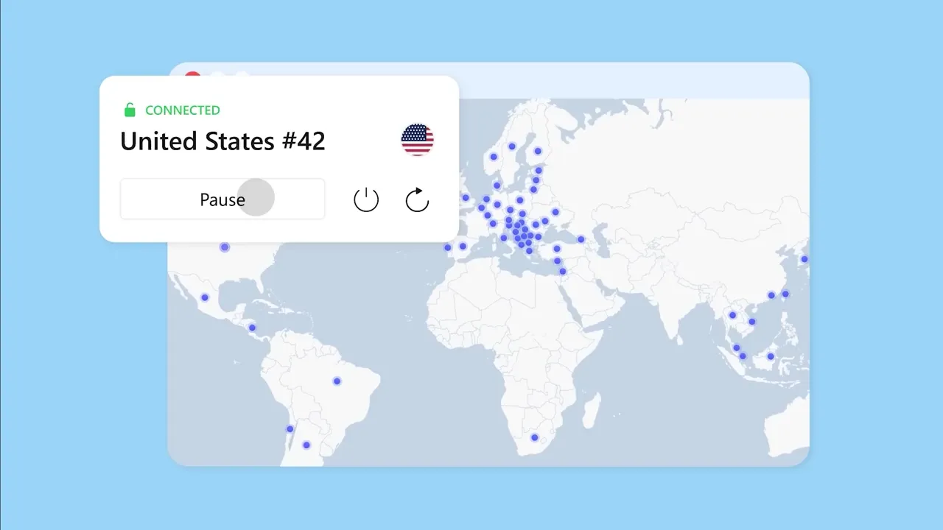Click the CONNECTED status label

[183, 110]
